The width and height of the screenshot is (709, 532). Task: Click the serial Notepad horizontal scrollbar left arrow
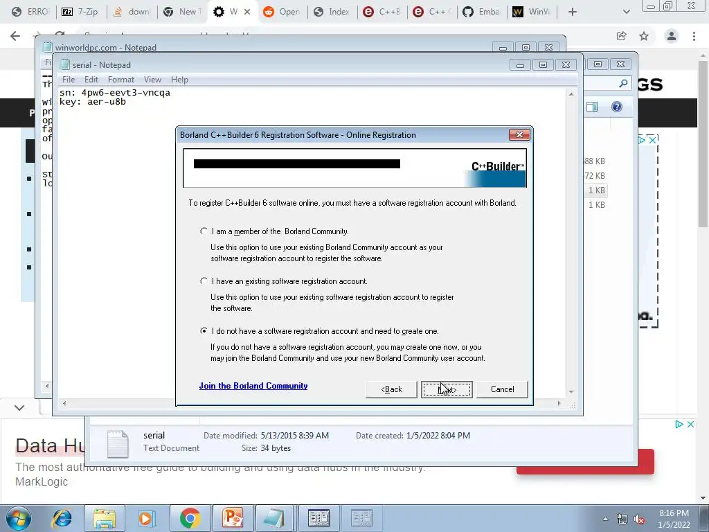[64, 403]
